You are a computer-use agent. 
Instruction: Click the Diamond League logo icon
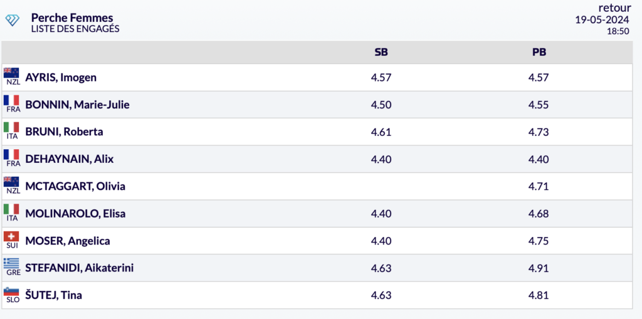point(13,19)
